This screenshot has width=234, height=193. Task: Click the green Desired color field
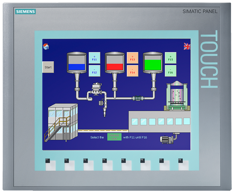(114, 137)
